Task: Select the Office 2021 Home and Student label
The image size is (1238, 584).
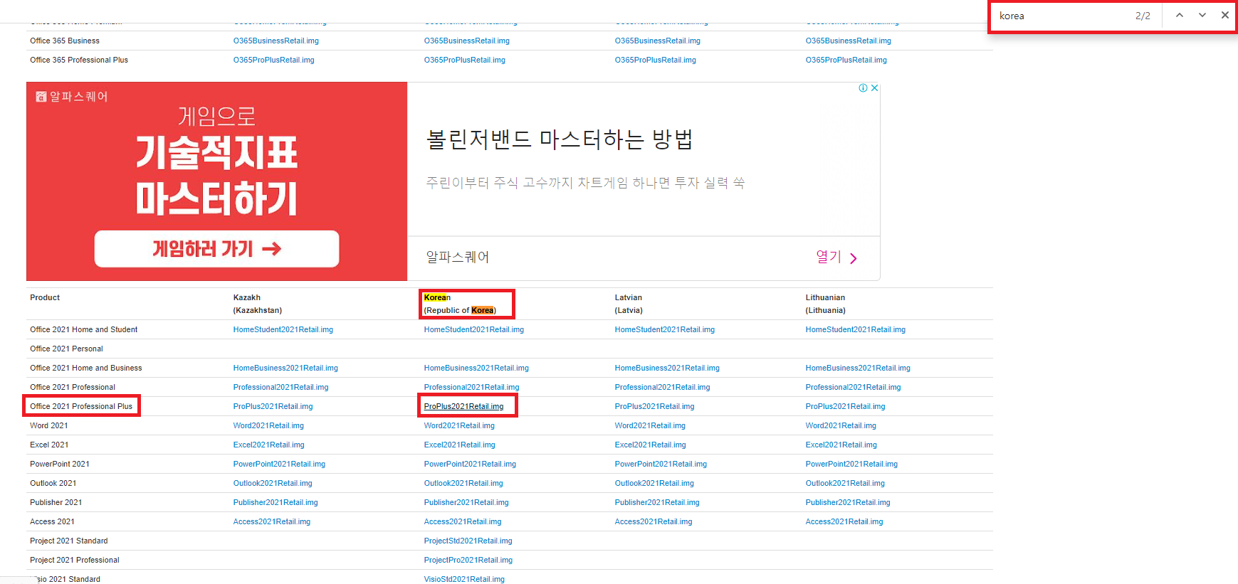Action: [84, 329]
